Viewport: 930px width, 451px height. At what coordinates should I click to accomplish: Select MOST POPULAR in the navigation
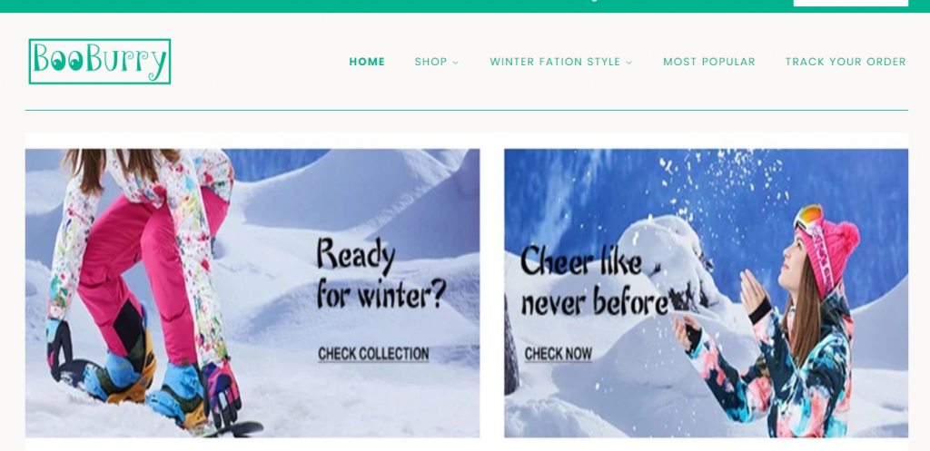coord(709,62)
